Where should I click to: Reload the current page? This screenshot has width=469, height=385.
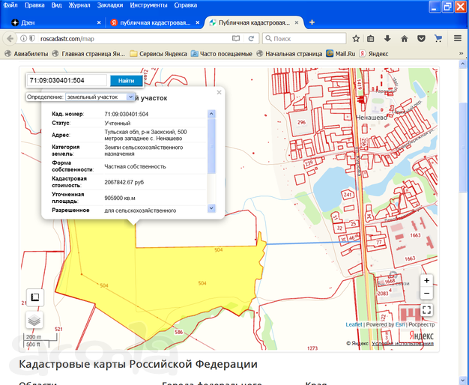click(251, 39)
